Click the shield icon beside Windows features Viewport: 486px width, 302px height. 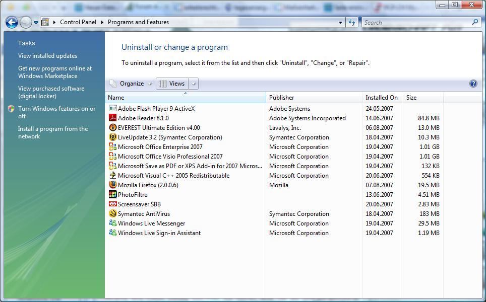11,109
